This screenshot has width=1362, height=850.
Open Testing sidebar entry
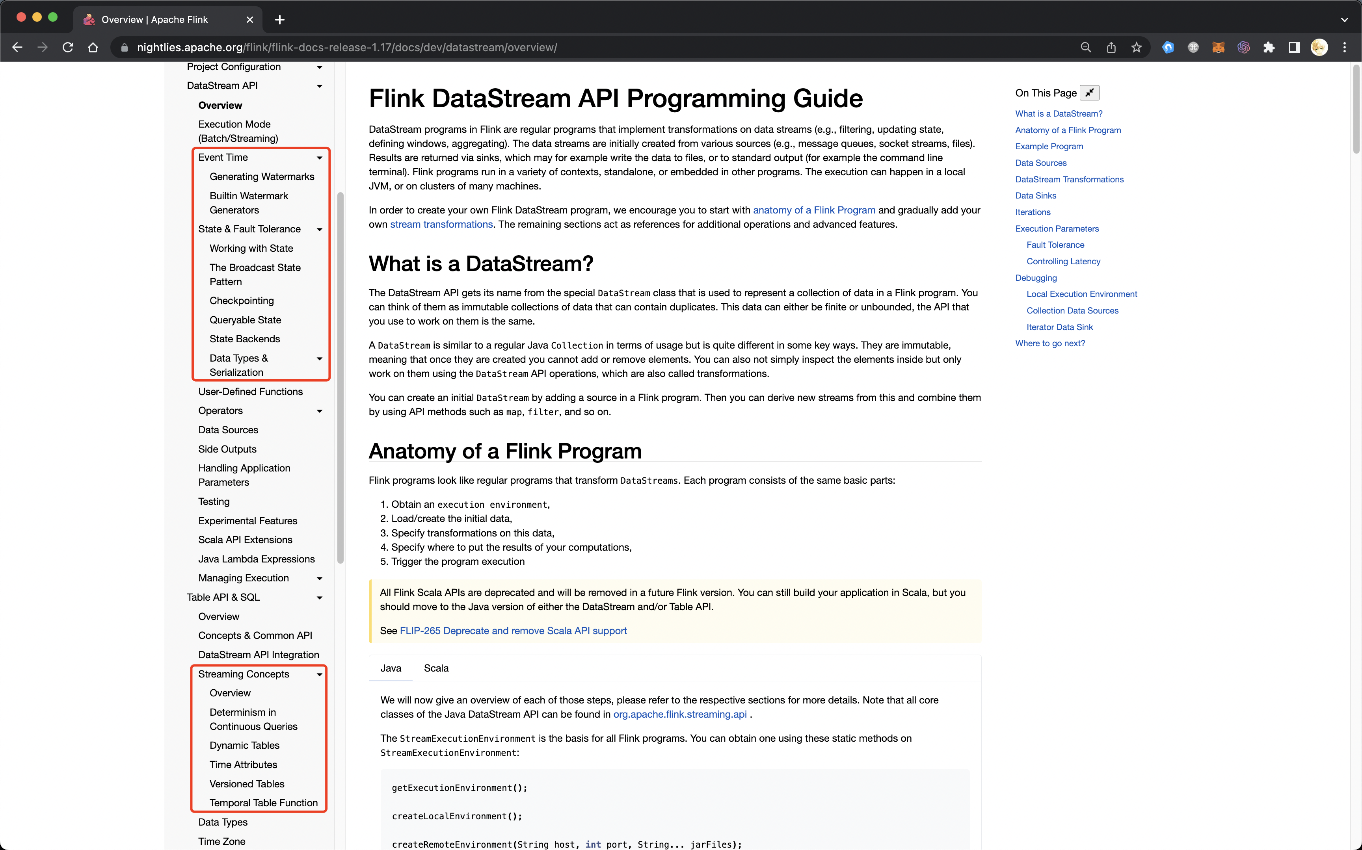pyautogui.click(x=214, y=501)
